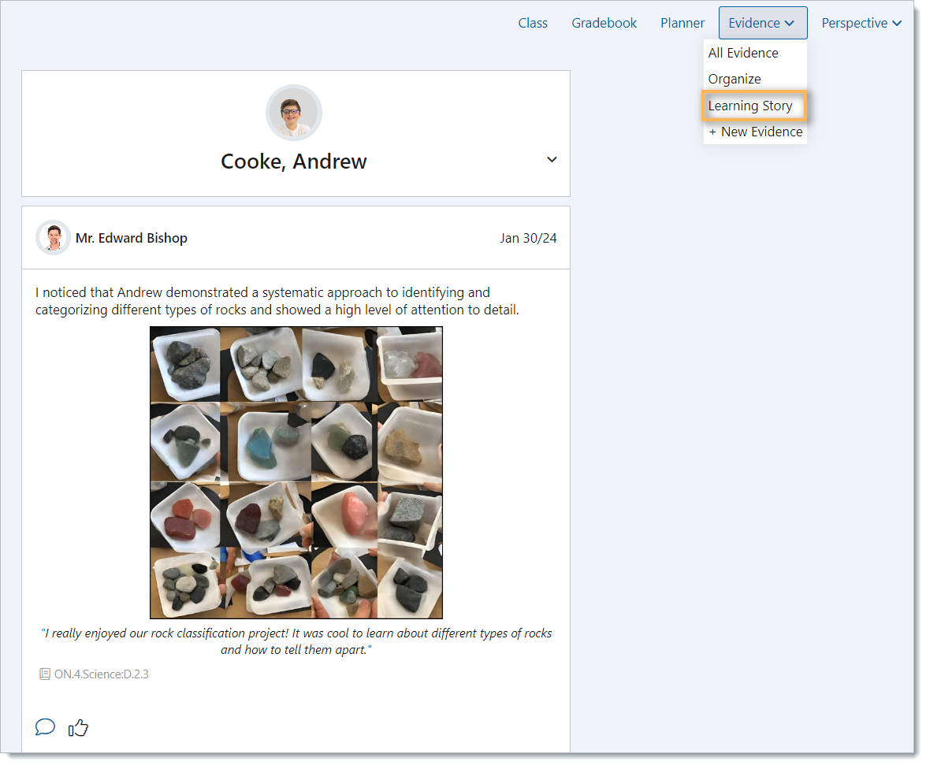Add + New Evidence from the menu
This screenshot has height=765, width=926.
[x=755, y=132]
